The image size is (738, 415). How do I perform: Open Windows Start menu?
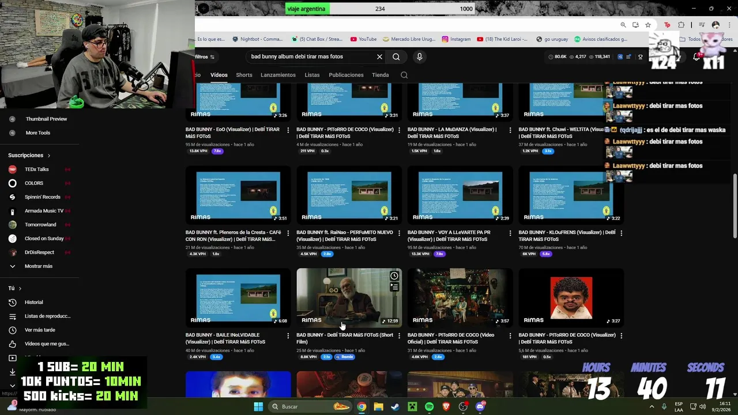258,406
